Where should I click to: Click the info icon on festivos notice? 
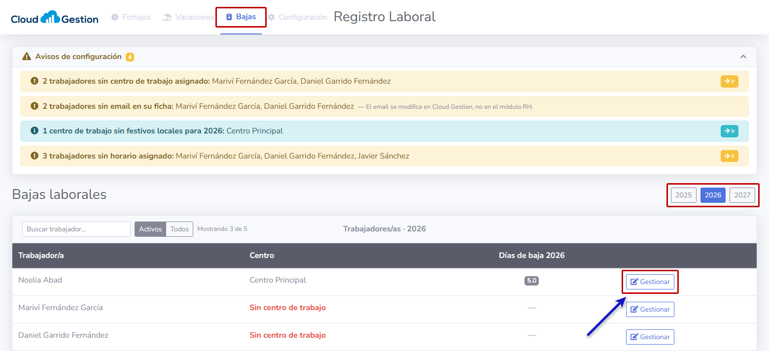(35, 131)
